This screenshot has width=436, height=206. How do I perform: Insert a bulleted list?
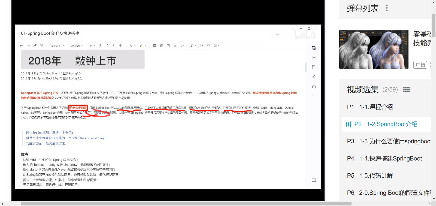(155, 46)
